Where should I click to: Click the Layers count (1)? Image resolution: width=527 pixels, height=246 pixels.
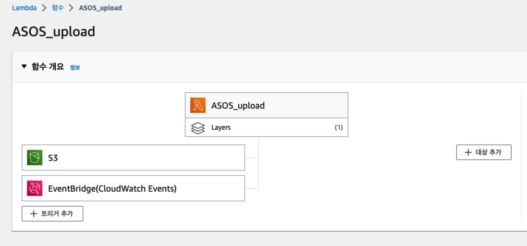point(339,128)
